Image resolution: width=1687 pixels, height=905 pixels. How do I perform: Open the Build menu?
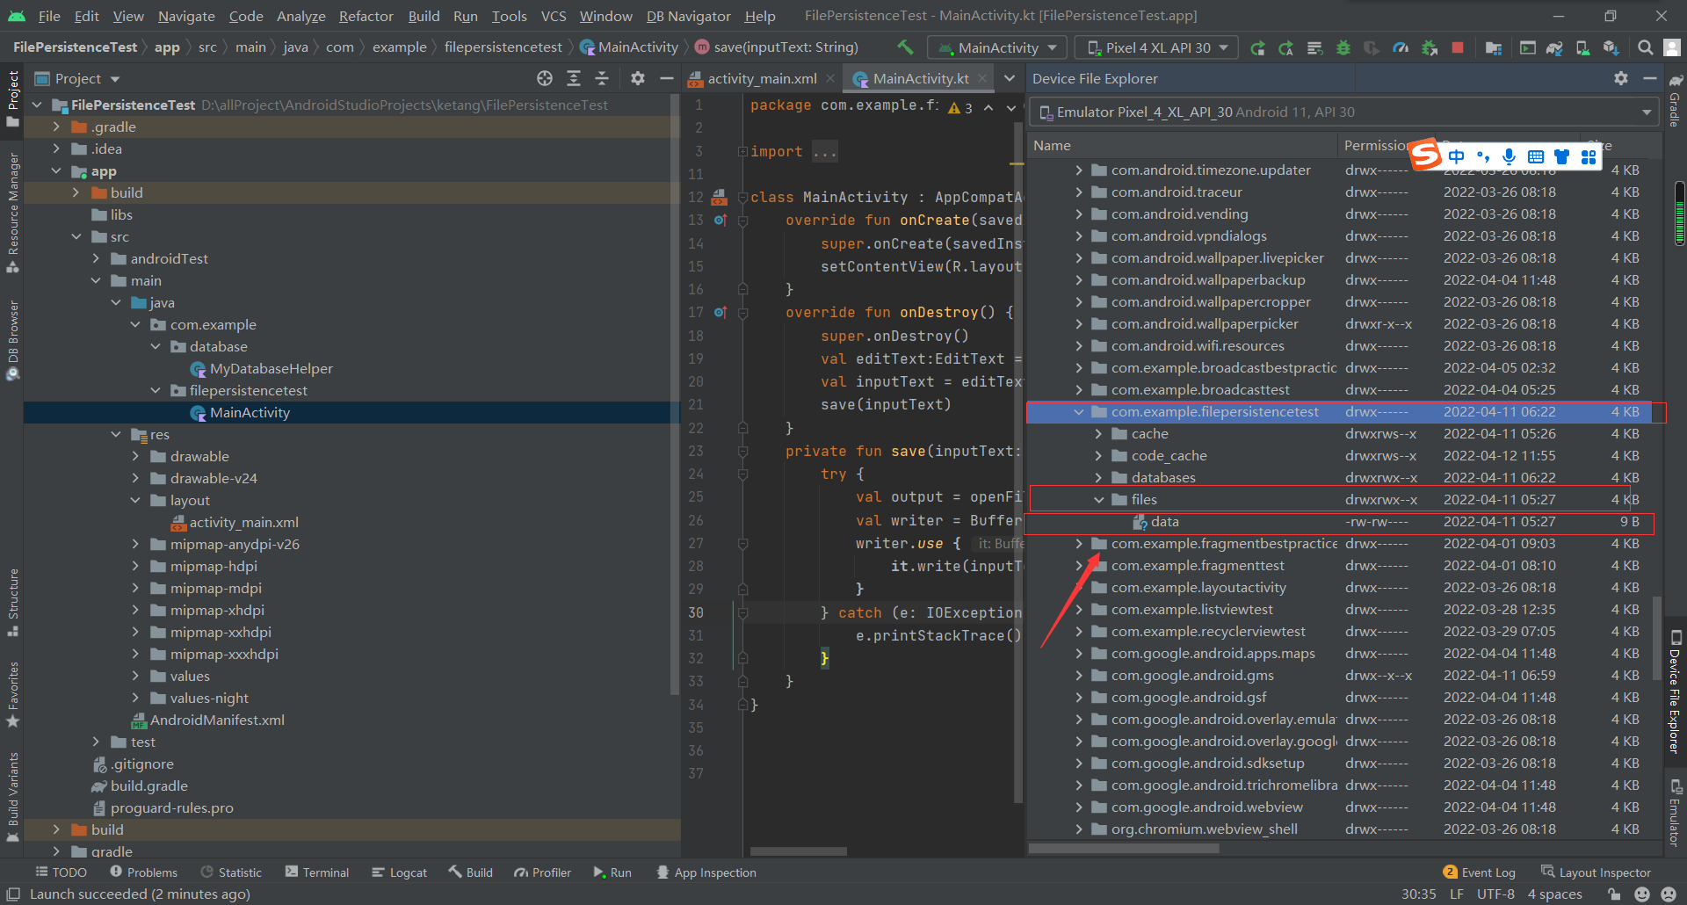pos(424,16)
